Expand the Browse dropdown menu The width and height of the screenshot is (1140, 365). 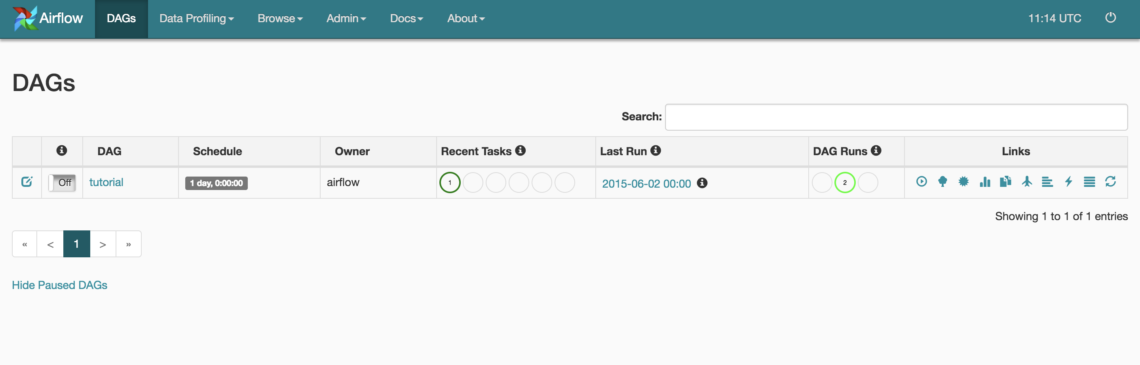click(x=280, y=19)
